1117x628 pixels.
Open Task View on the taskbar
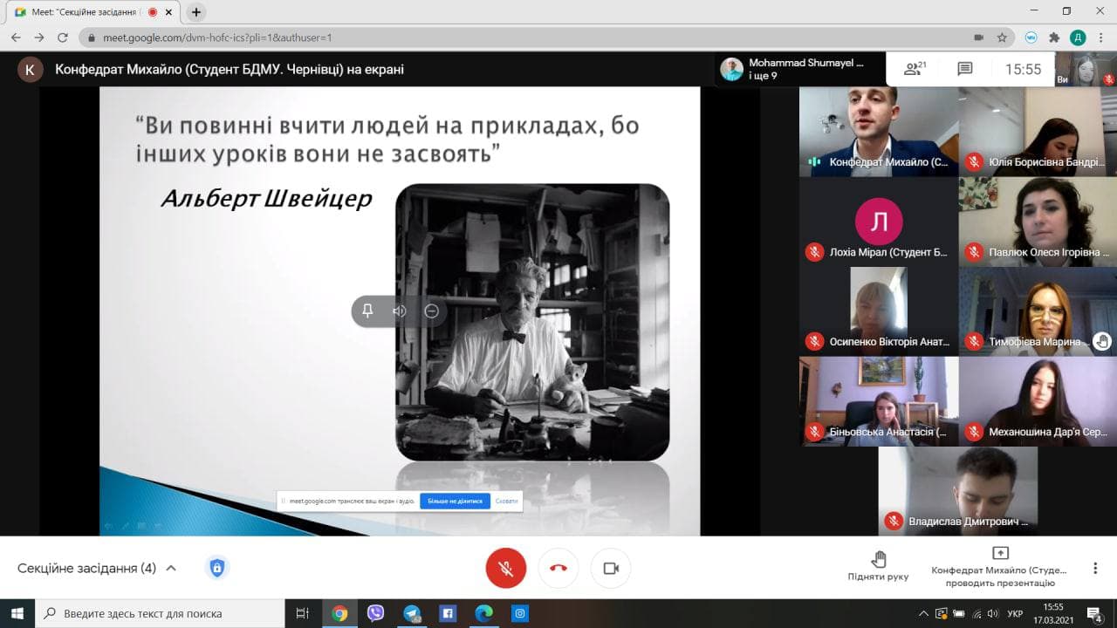pos(303,613)
